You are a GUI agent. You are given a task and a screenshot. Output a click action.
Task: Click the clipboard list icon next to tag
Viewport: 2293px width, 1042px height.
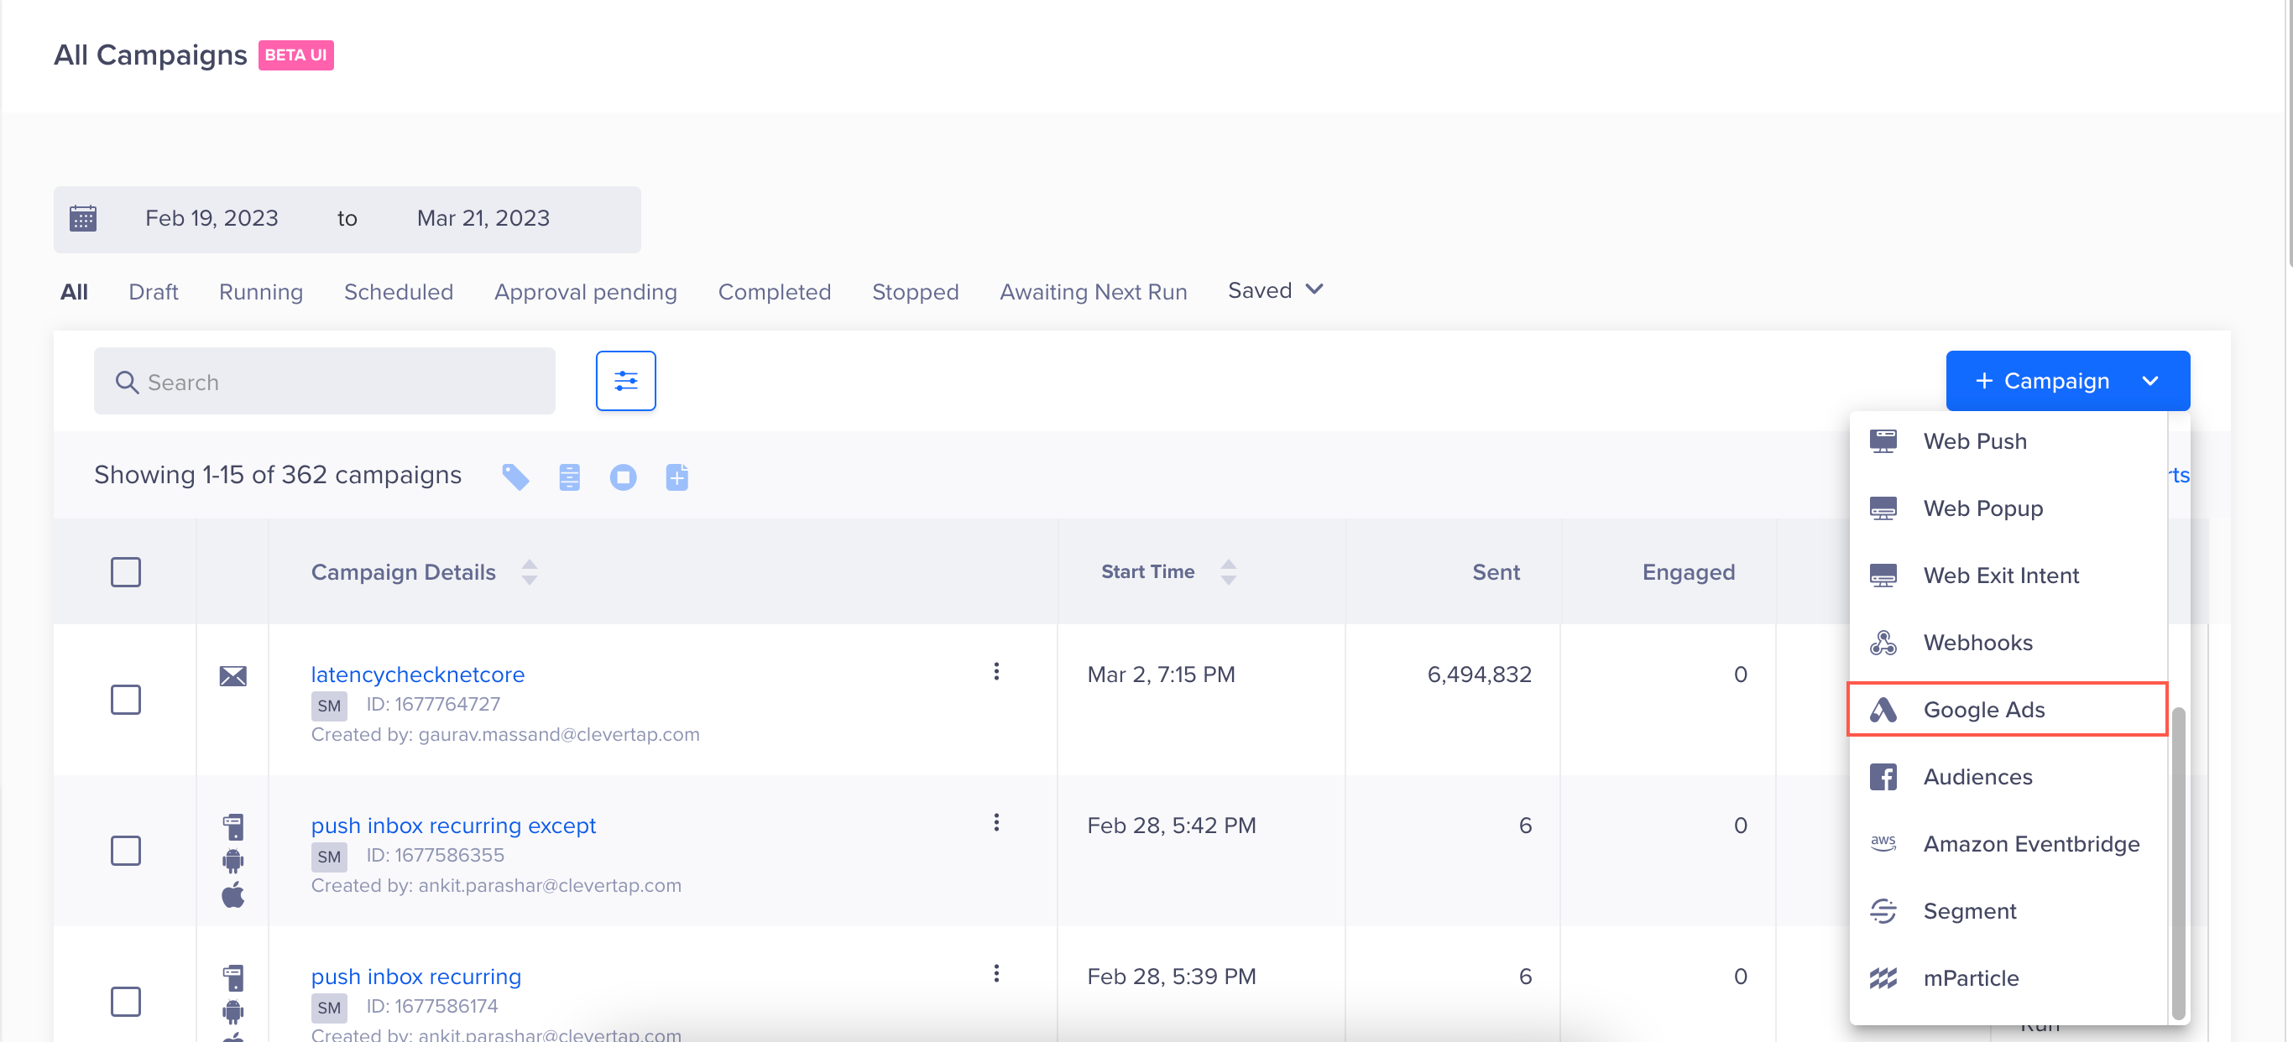[569, 477]
